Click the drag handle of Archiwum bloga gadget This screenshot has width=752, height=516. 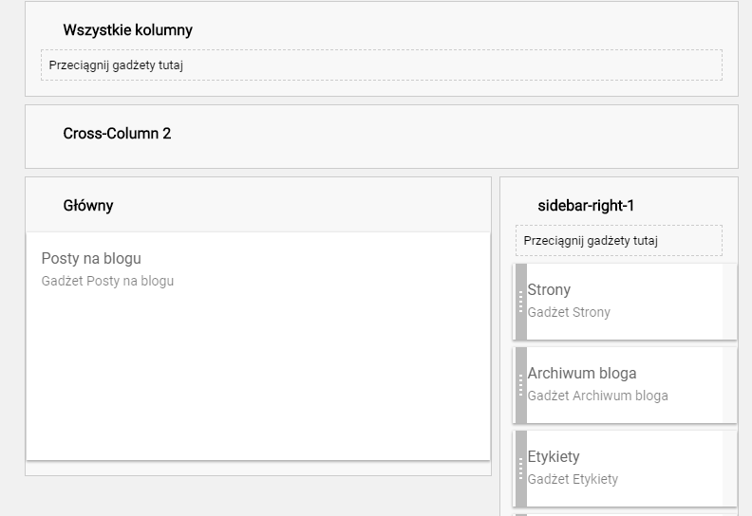[x=521, y=385]
